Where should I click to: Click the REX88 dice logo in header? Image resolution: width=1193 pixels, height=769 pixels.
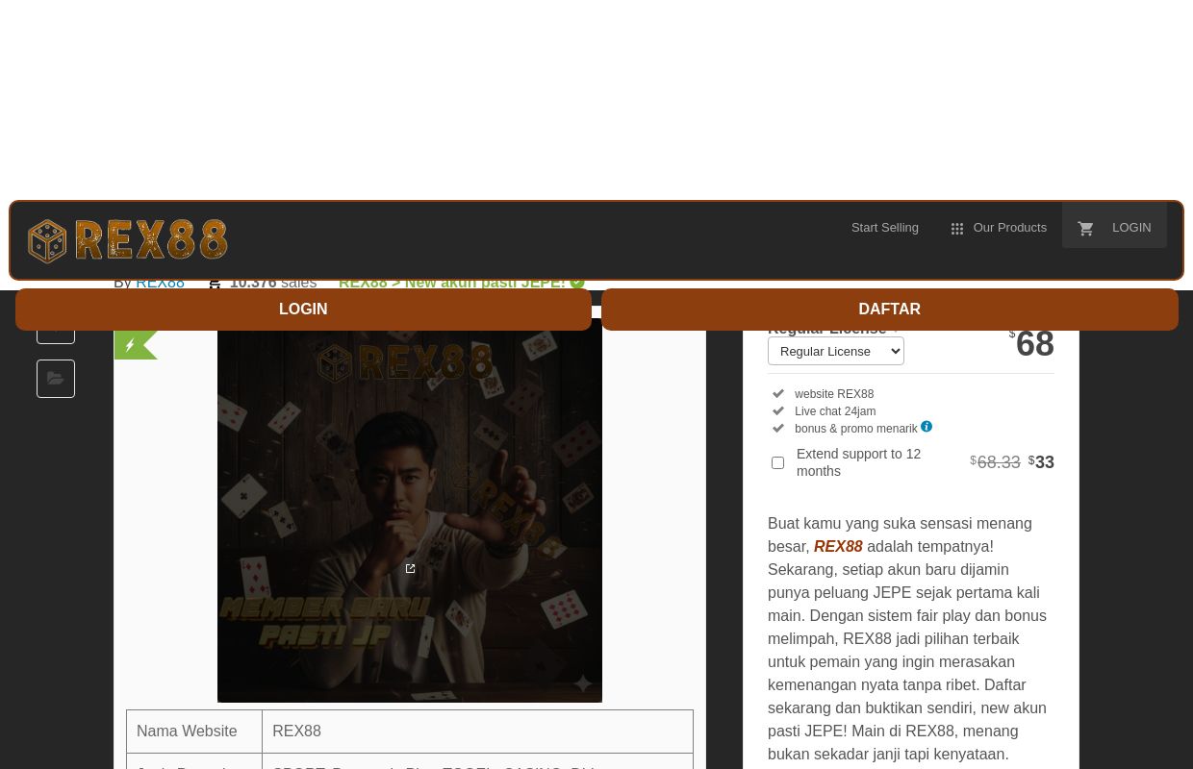127,240
